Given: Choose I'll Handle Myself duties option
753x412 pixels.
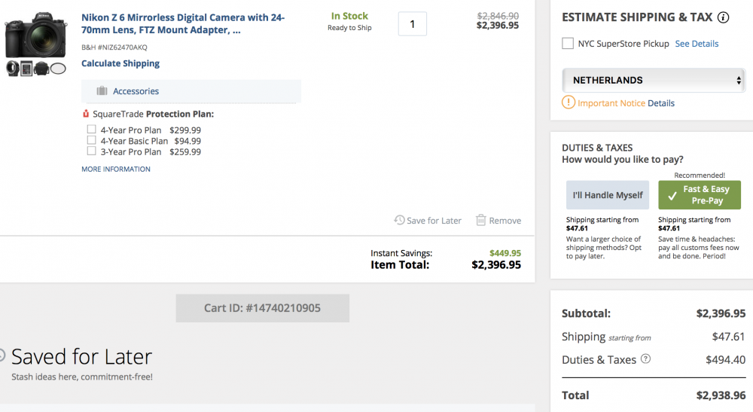Looking at the screenshot, I should 608,195.
